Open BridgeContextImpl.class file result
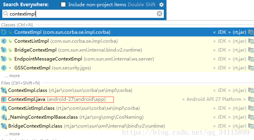This screenshot has height=140, width=254. pos(127,126)
